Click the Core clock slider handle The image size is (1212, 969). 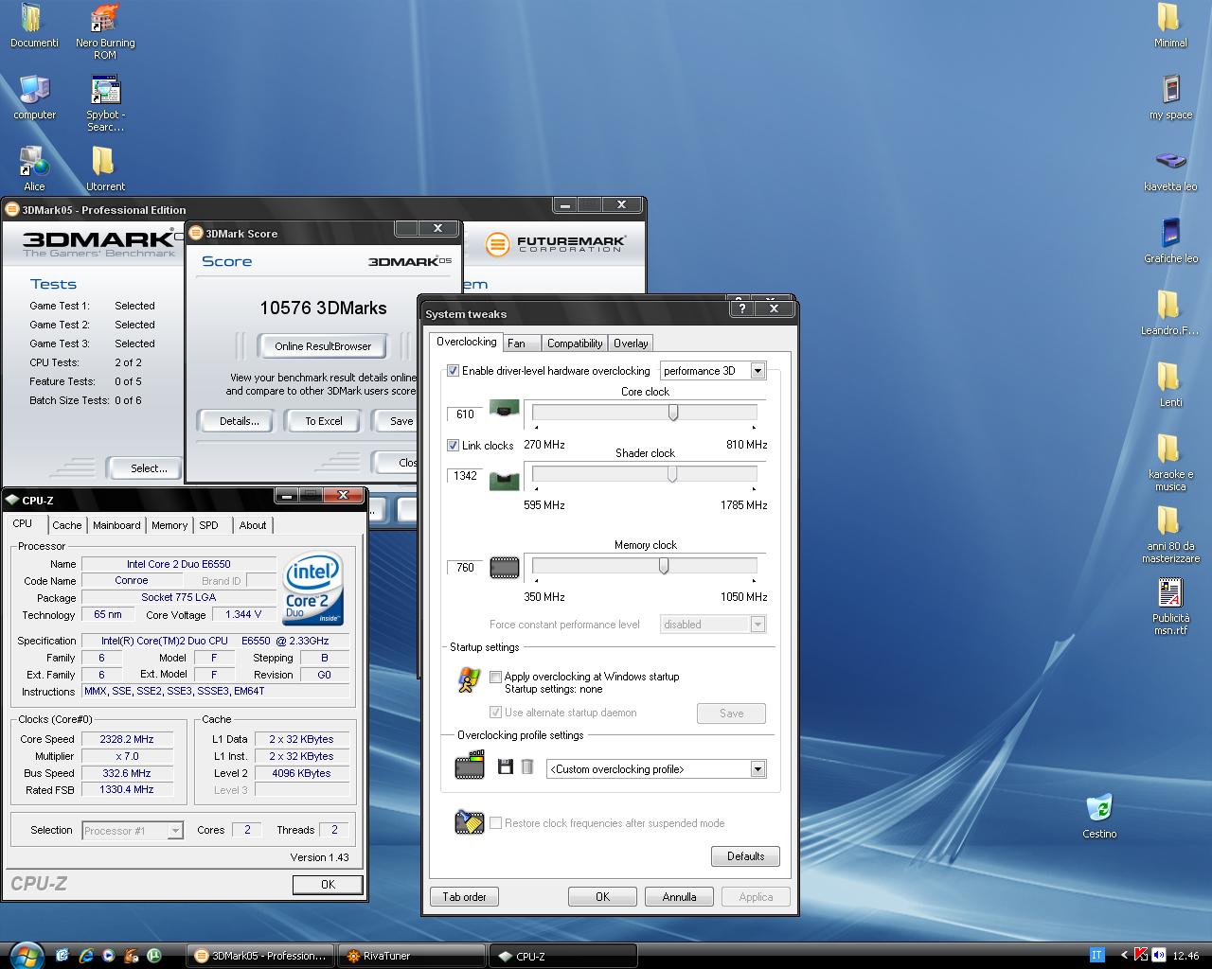673,413
